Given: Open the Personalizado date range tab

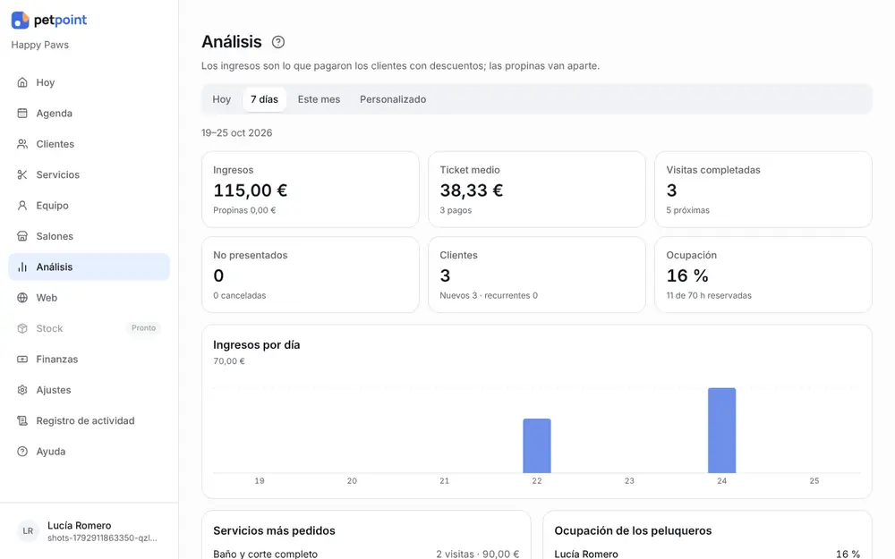Looking at the screenshot, I should coord(393,99).
